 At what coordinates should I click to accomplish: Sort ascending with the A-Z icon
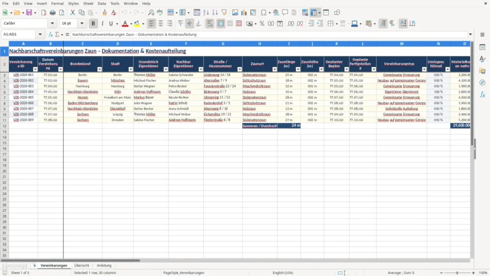206,12
